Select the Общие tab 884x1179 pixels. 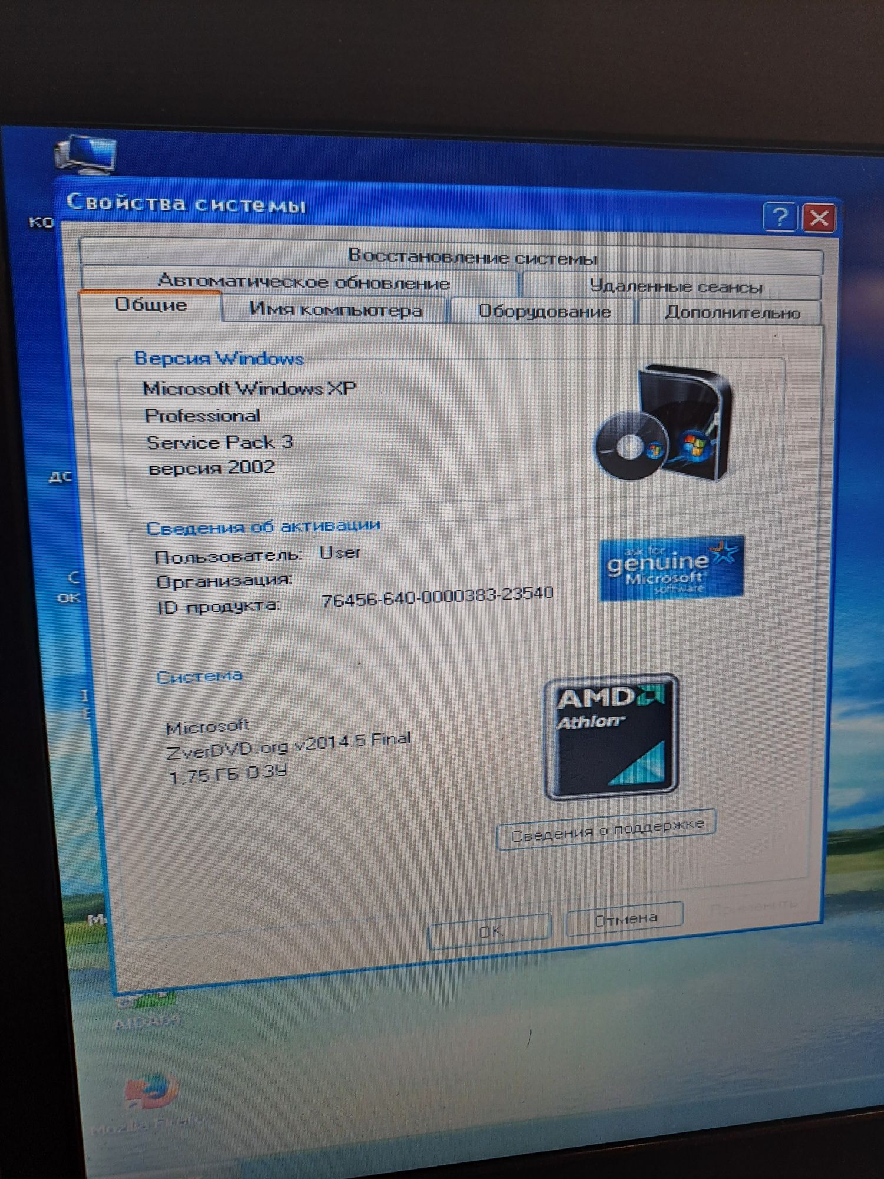151,305
